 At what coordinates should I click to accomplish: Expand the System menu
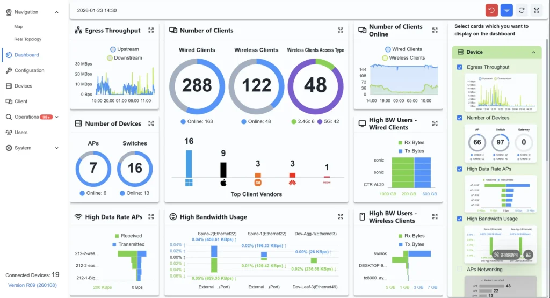point(57,148)
